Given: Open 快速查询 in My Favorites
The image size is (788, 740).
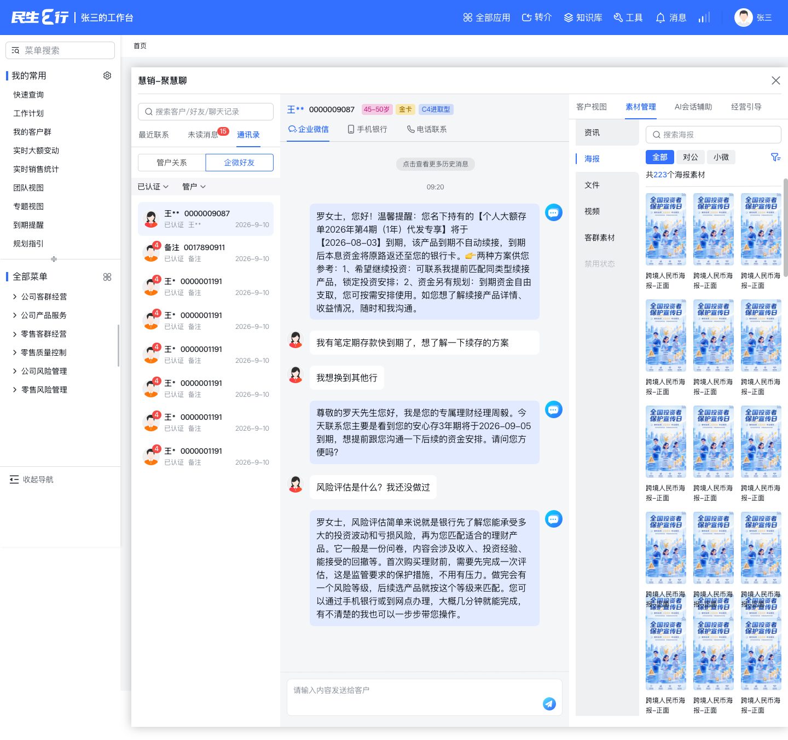Looking at the screenshot, I should [x=28, y=95].
